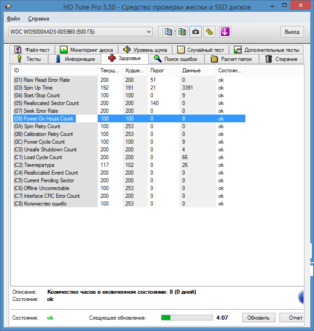Select the Calibration Retry Count row
The image size is (314, 331).
[129, 134]
